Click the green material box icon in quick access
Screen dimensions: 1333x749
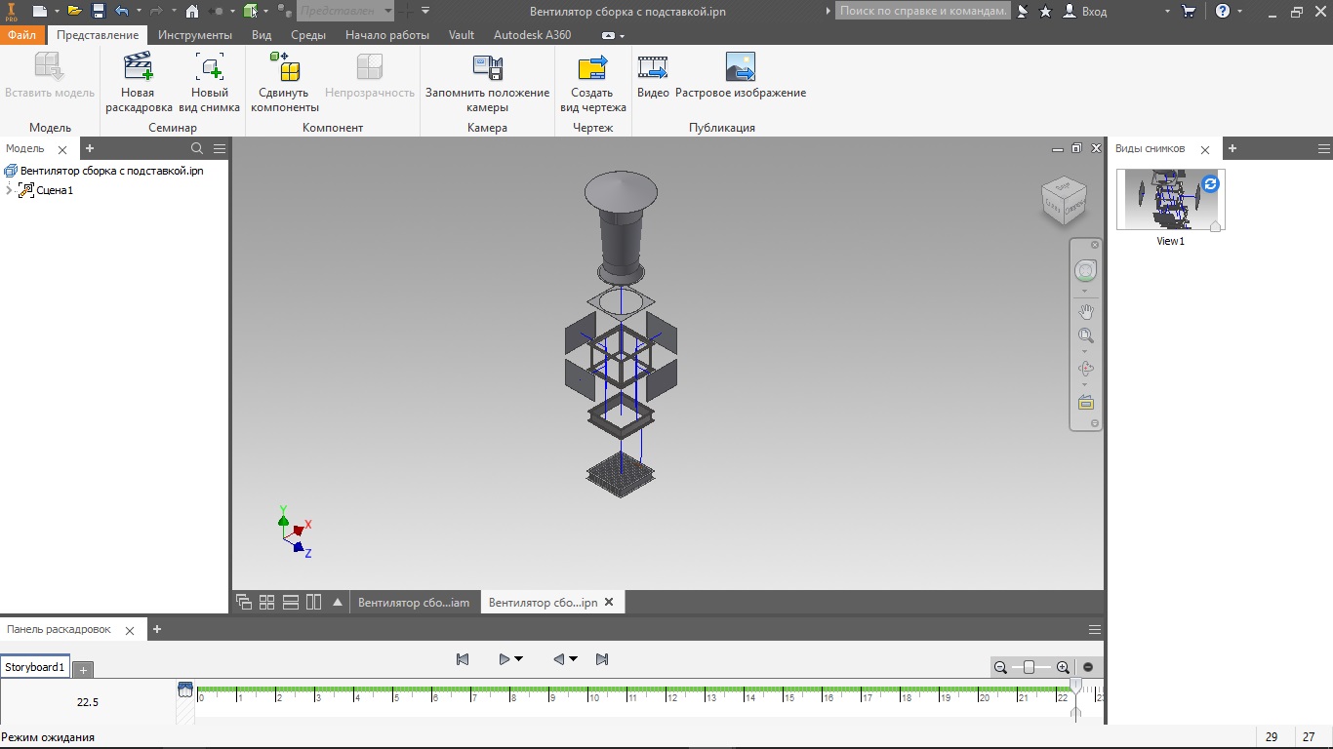tap(251, 11)
